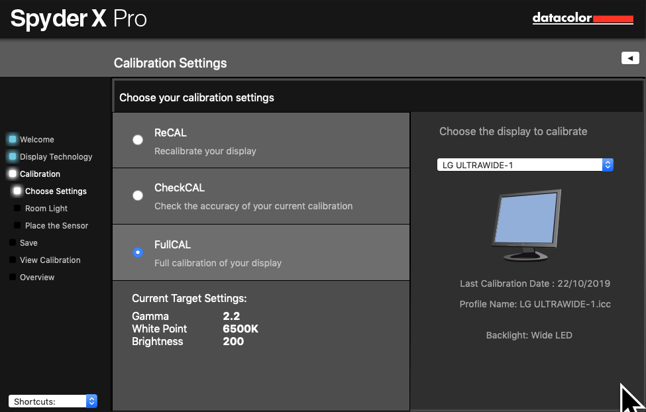
Task: Select Place the Sensor step
Action: point(56,226)
